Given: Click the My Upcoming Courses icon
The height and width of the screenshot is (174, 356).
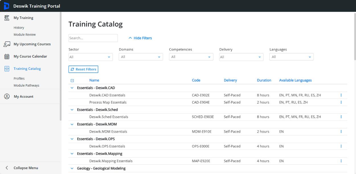Looking at the screenshot, I should [x=7, y=44].
